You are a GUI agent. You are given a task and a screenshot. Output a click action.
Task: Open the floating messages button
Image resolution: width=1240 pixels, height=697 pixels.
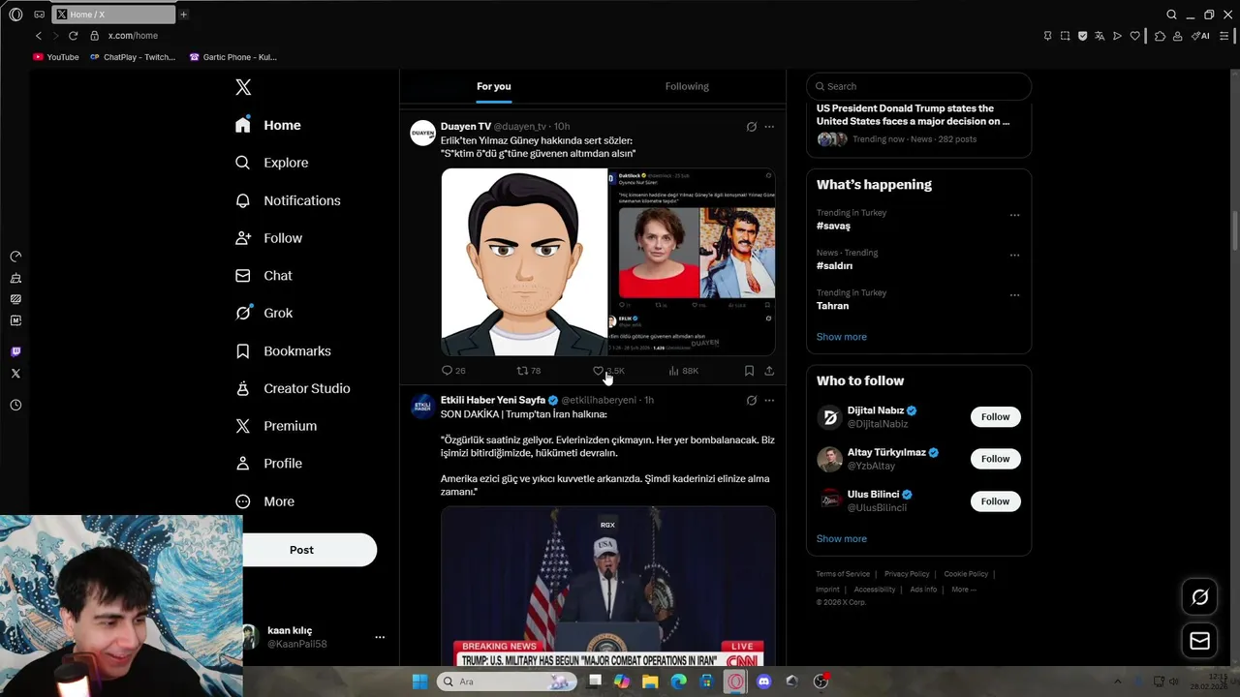(1199, 641)
